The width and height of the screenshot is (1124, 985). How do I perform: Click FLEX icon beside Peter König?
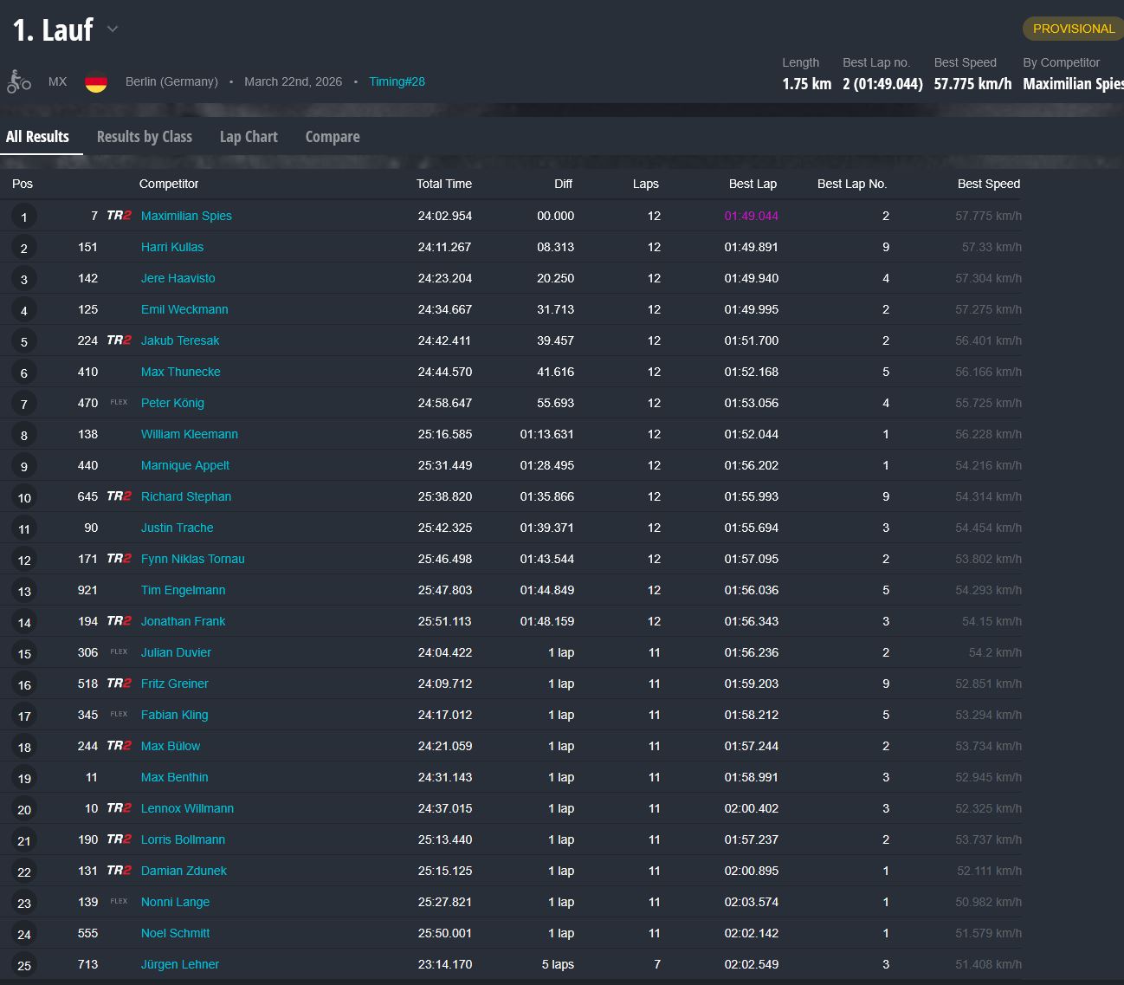(119, 403)
